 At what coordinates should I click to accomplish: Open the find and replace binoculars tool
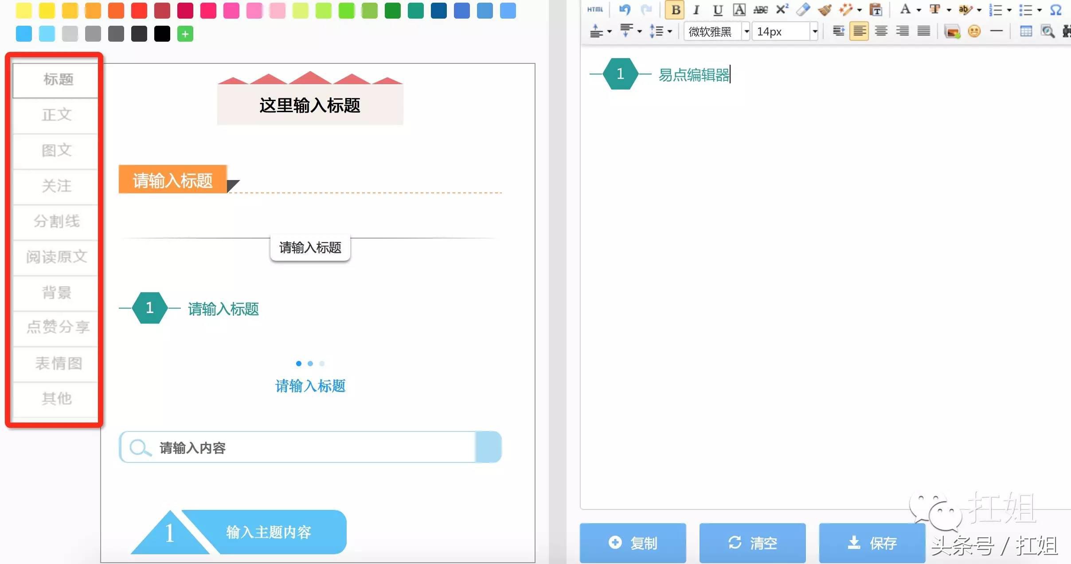coord(1066,31)
